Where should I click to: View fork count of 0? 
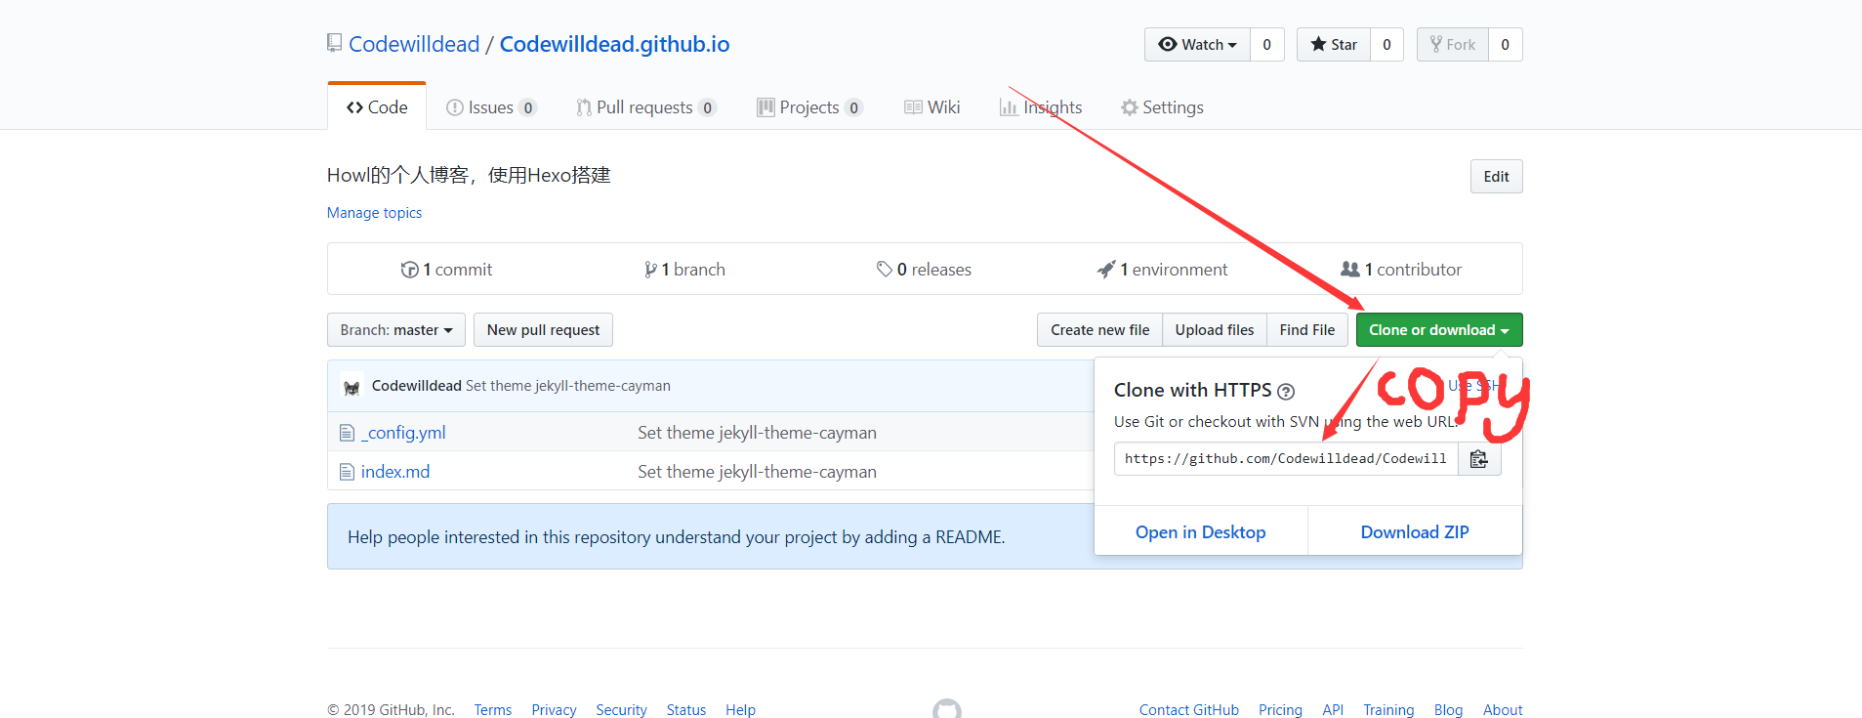click(1506, 45)
